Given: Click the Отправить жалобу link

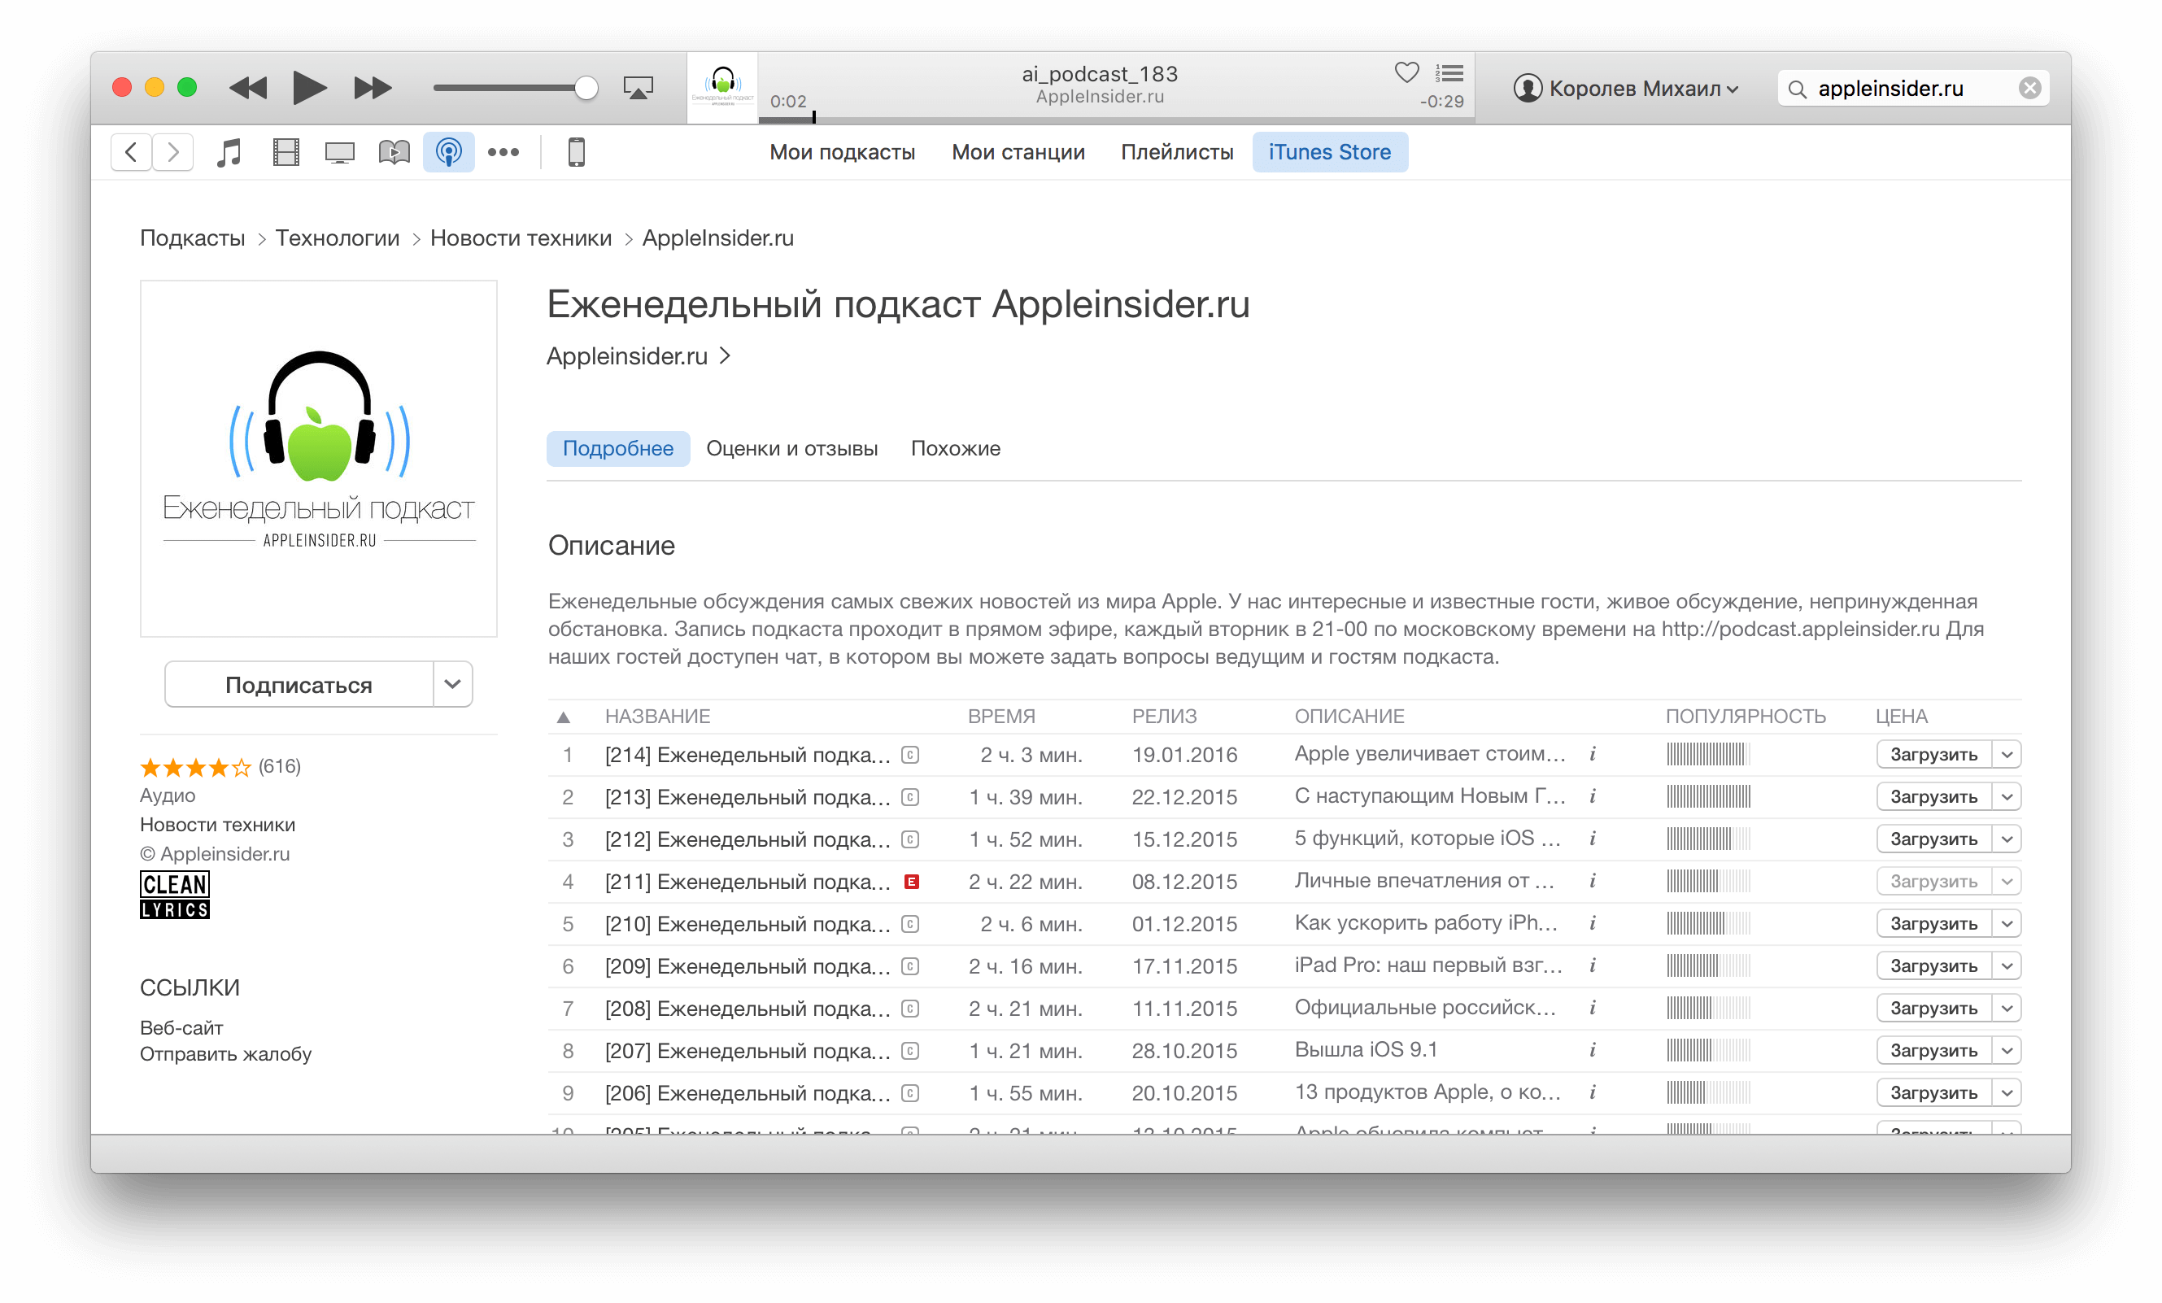Looking at the screenshot, I should (225, 1054).
